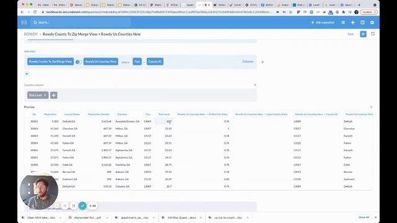Select the Cherokee GA county name cell
Viewport: 397px width, 223px height.
click(x=70, y=129)
